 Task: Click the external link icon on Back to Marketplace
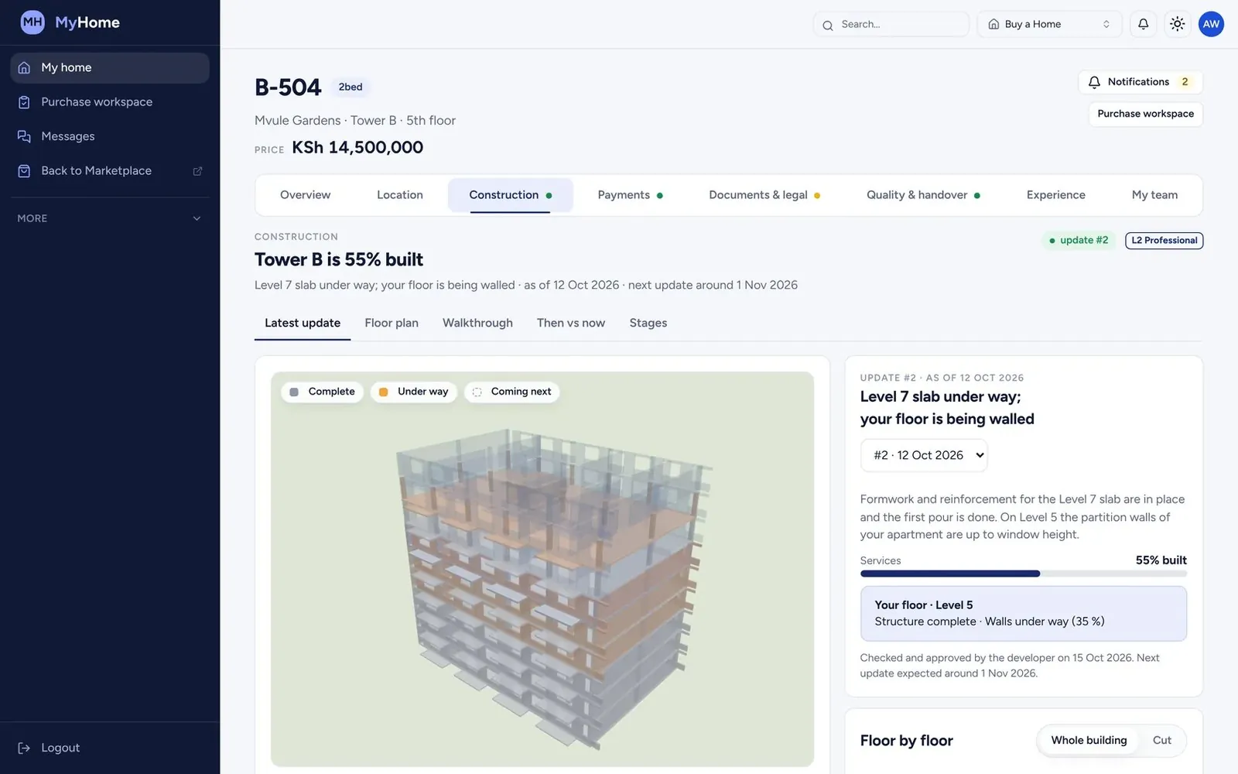tap(197, 171)
